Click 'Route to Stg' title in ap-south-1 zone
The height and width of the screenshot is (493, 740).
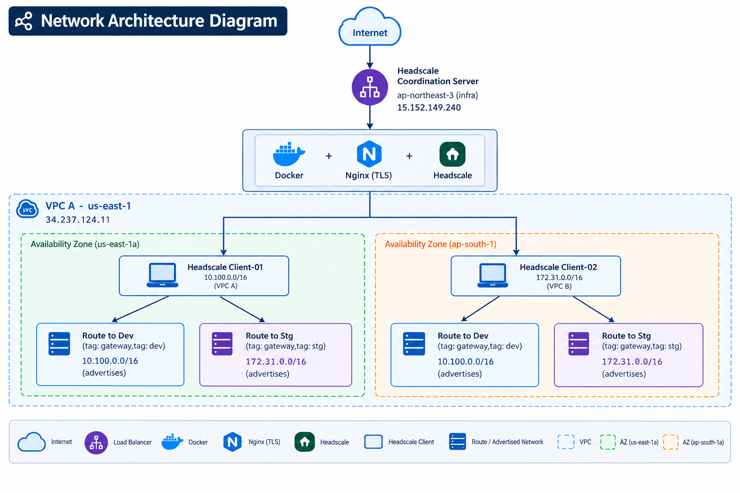626,336
